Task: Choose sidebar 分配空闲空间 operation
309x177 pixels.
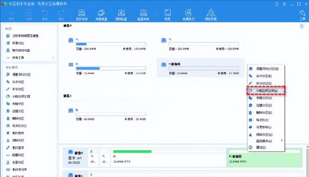Action: click(x=18, y=96)
